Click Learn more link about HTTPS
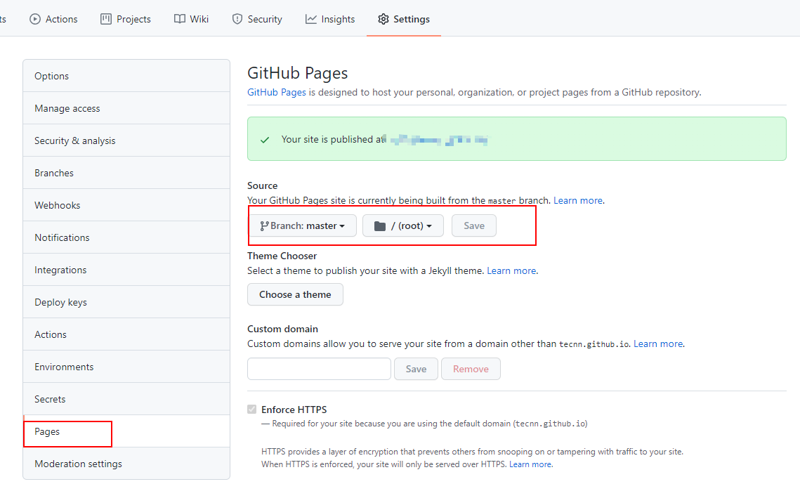Screen dimensions: 800x484 point(530,464)
